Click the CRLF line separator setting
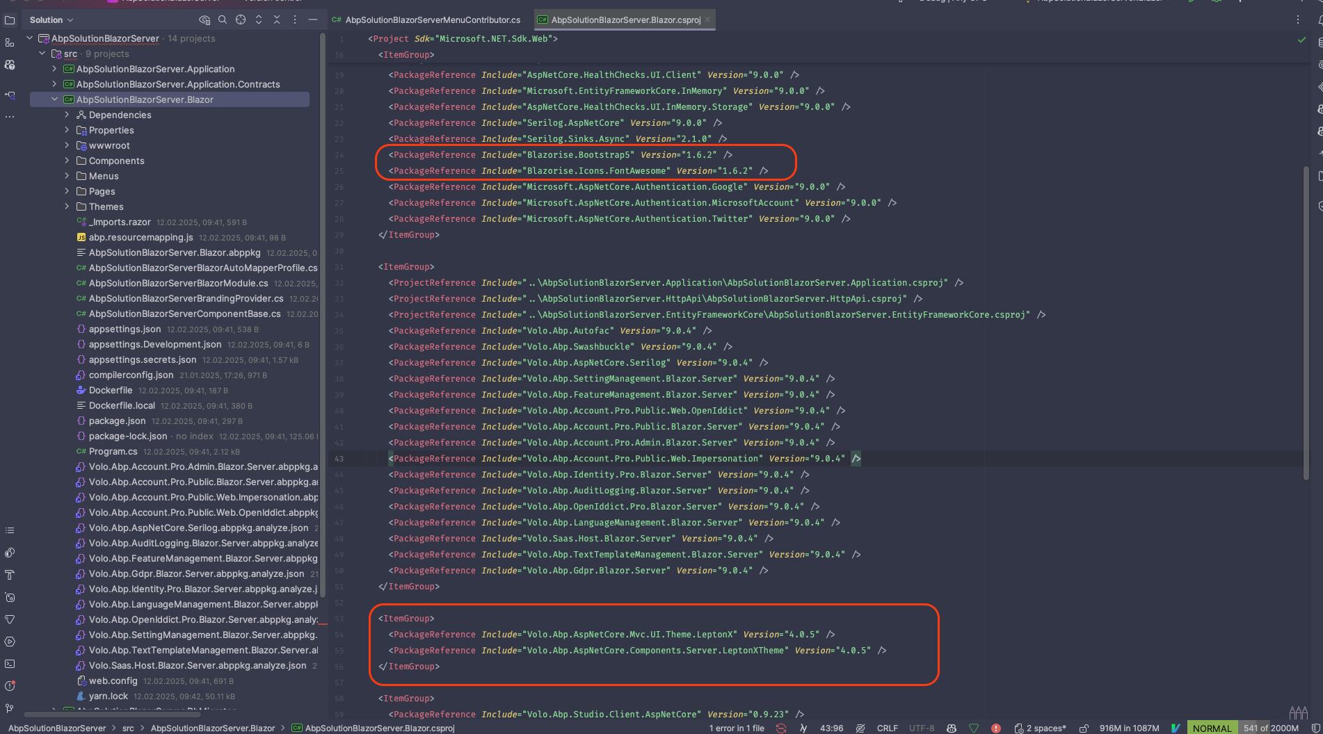1323x734 pixels. click(x=887, y=728)
